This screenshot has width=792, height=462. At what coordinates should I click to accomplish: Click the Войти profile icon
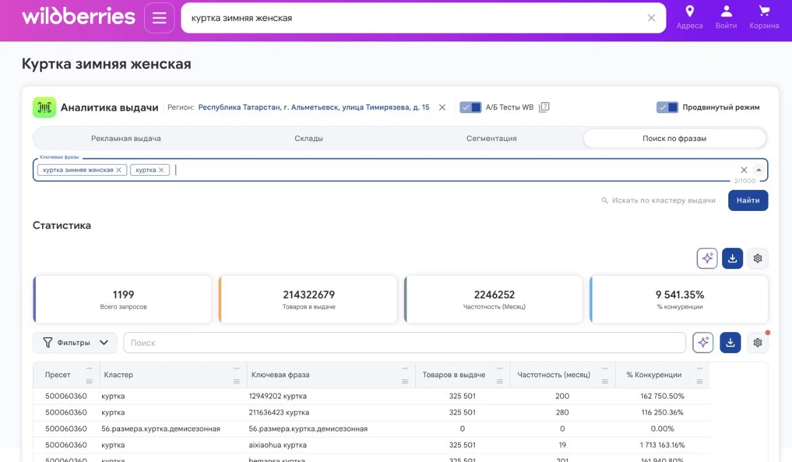(726, 11)
